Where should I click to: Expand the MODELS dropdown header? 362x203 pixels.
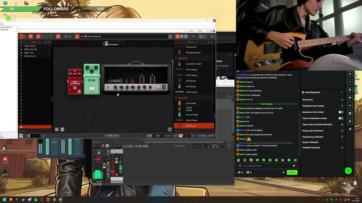click(192, 42)
